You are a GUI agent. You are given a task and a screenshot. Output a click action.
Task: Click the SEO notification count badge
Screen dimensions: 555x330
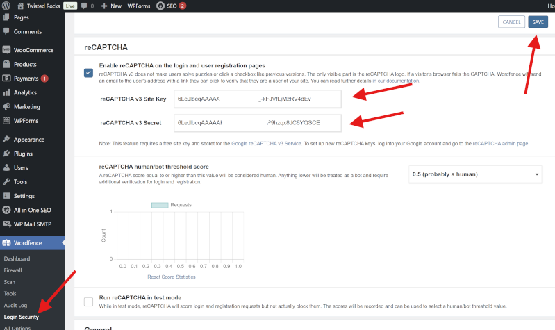[182, 6]
